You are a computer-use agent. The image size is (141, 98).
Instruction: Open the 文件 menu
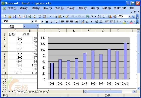click(x=12, y=8)
